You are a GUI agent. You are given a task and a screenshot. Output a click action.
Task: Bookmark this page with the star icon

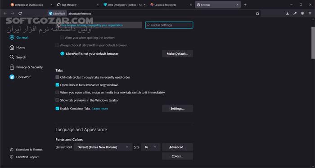click(x=257, y=13)
